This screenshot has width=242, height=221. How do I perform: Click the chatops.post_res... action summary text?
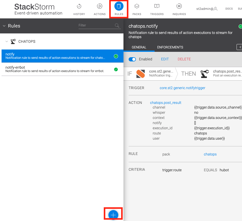tap(227, 71)
